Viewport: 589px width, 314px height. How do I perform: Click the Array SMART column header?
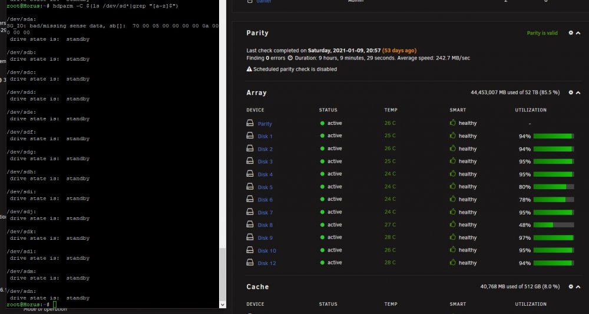point(458,110)
